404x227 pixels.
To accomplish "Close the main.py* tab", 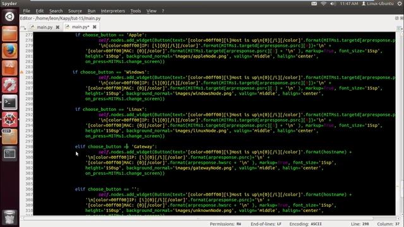I will (95, 27).
